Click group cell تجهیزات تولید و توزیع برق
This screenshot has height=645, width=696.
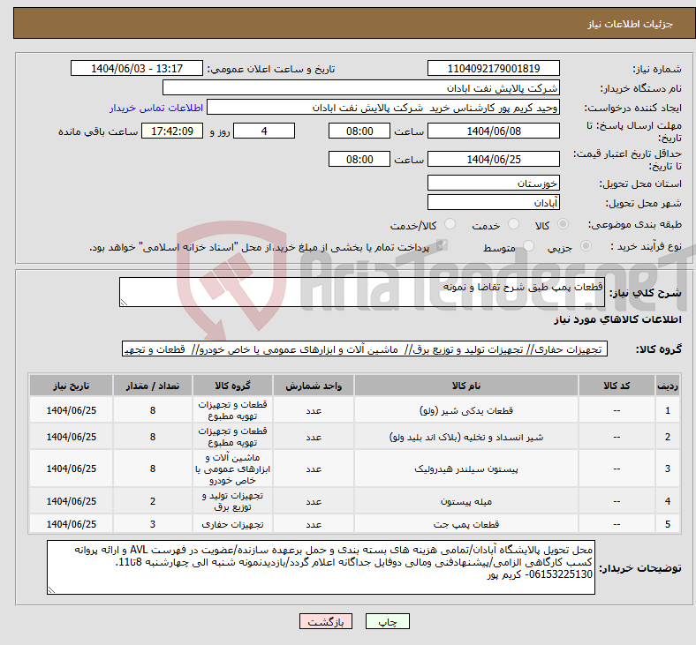click(232, 501)
